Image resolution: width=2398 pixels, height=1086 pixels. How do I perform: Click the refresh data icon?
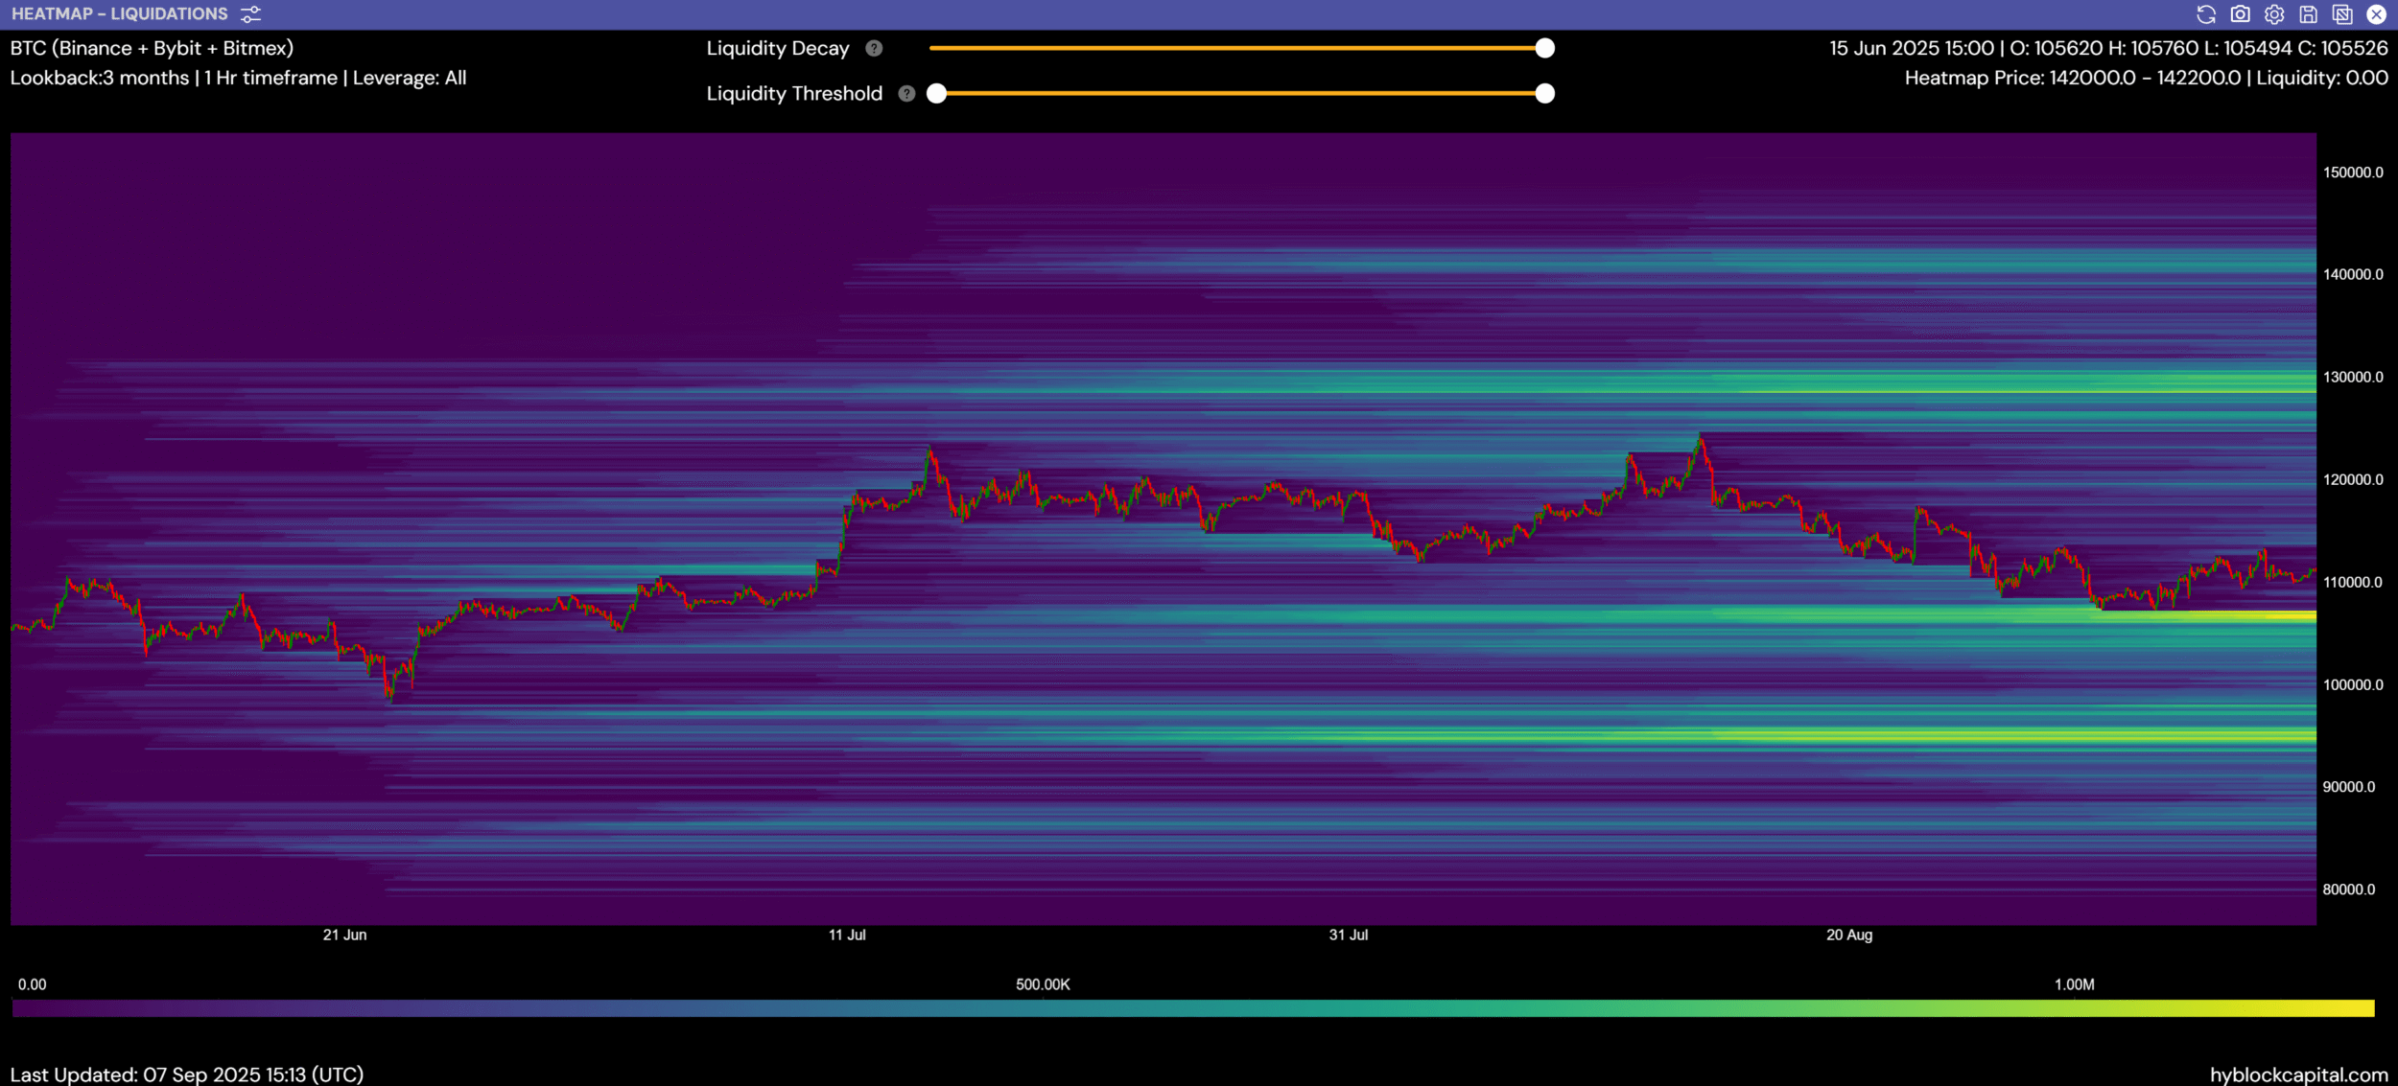pos(2206,14)
